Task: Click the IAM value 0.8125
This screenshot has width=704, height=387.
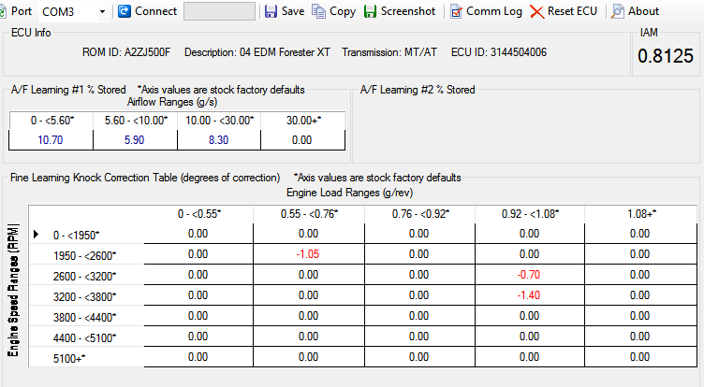Action: tap(666, 56)
